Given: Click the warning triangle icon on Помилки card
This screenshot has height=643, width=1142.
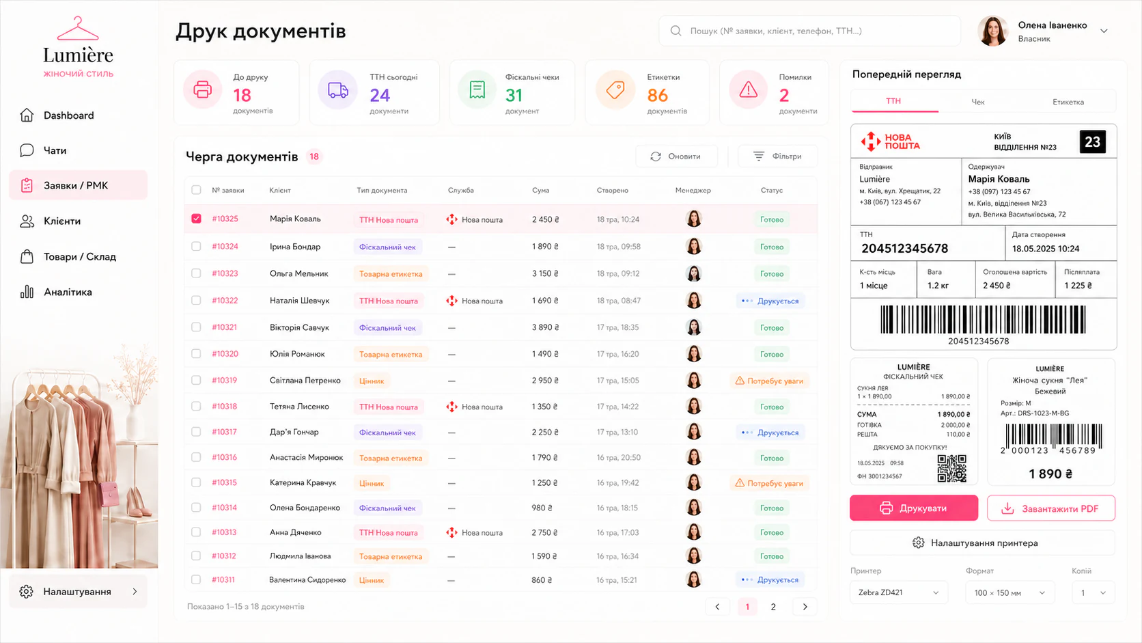Looking at the screenshot, I should tap(749, 90).
